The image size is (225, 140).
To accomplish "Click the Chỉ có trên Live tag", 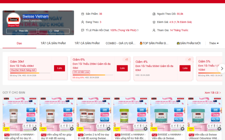I will 81,72.
